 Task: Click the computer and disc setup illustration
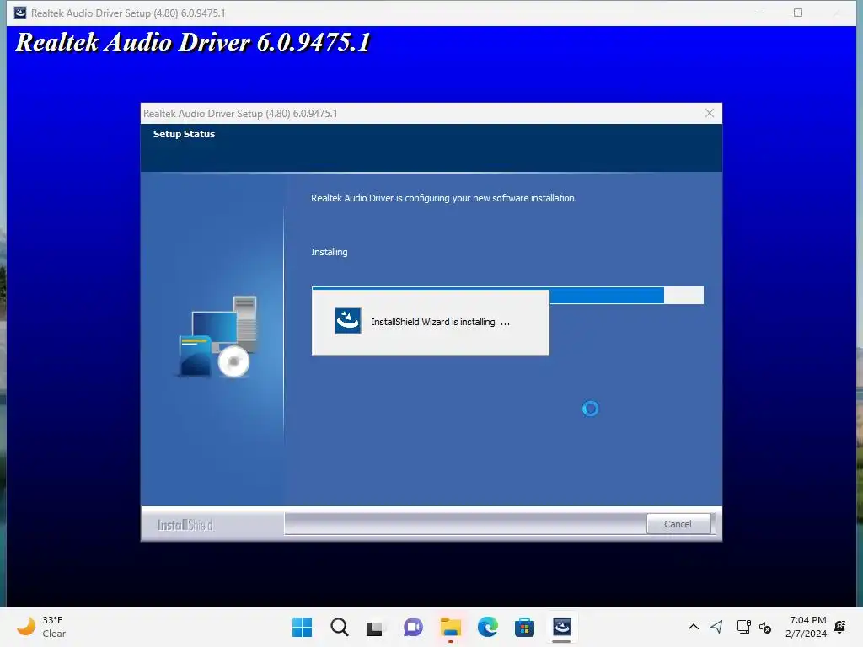[218, 337]
